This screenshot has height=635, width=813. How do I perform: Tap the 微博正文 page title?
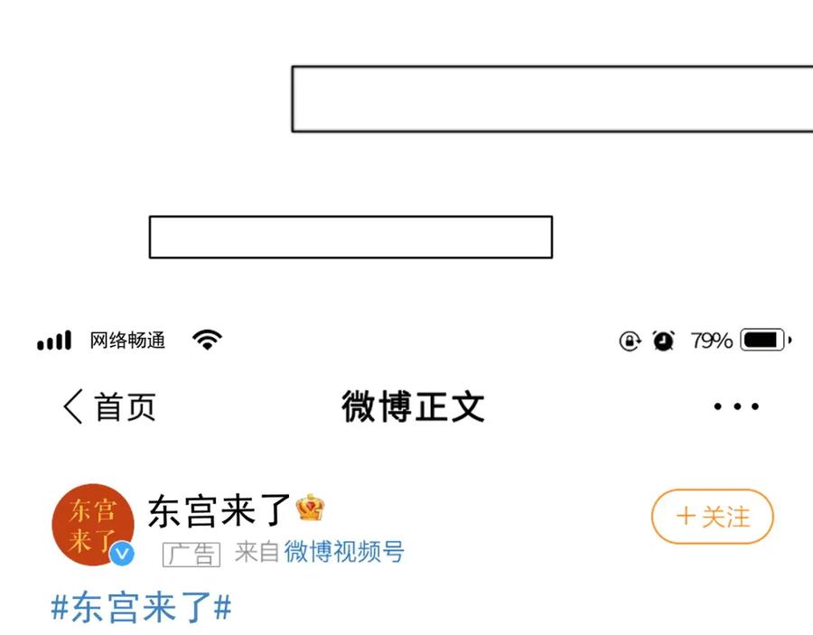413,406
